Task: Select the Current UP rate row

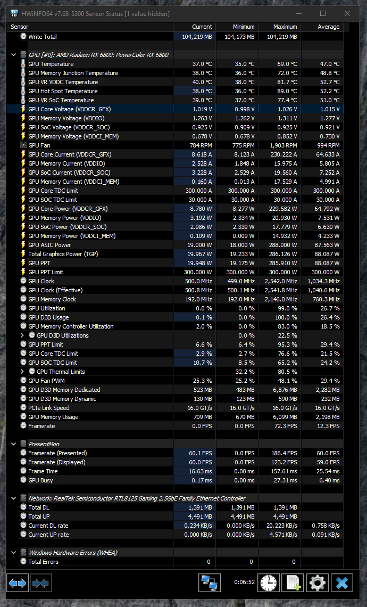Action: coord(175,534)
